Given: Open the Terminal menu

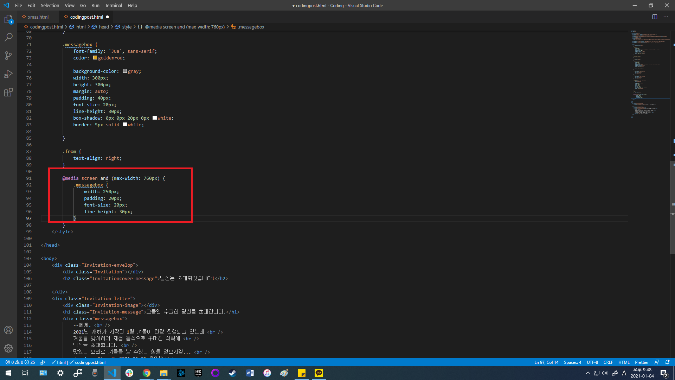Looking at the screenshot, I should pos(113,5).
